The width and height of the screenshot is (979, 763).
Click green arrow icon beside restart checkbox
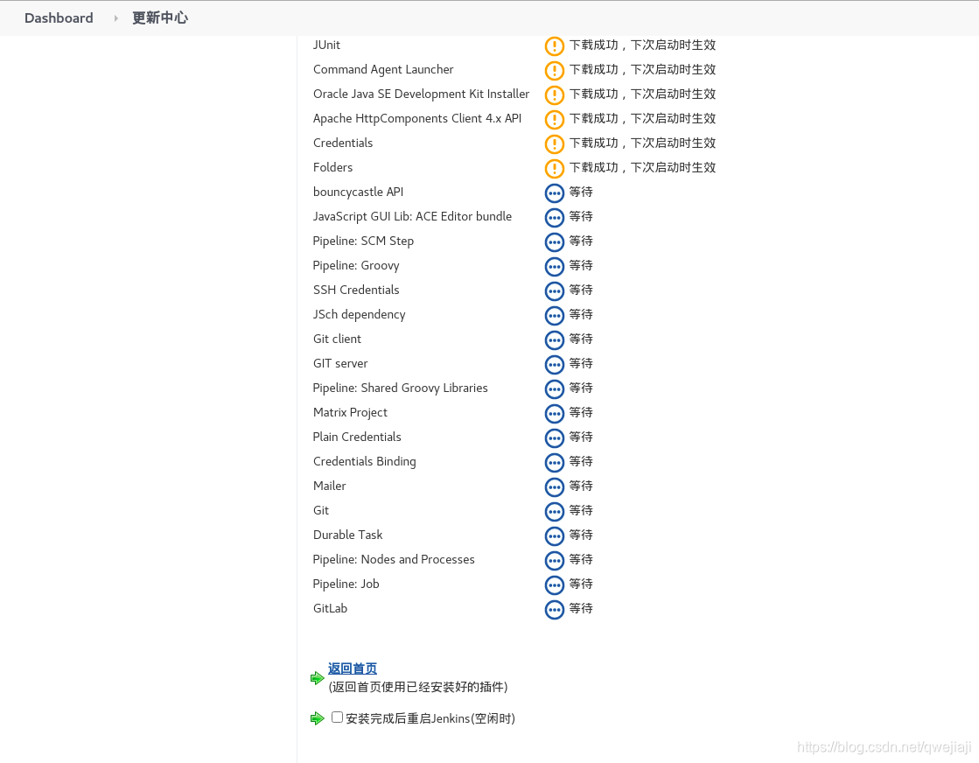click(318, 718)
